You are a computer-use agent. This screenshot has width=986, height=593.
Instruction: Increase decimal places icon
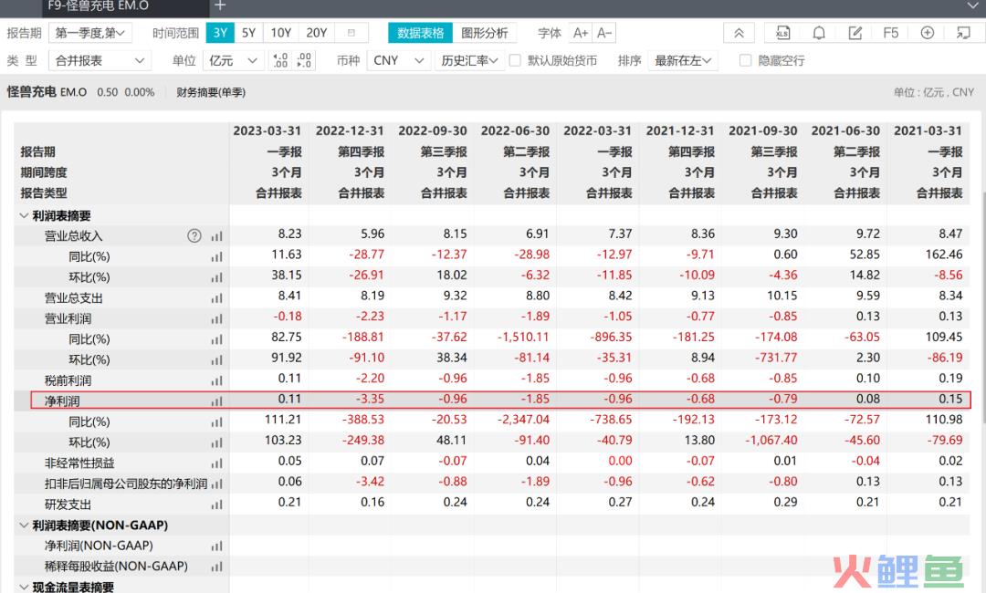281,60
